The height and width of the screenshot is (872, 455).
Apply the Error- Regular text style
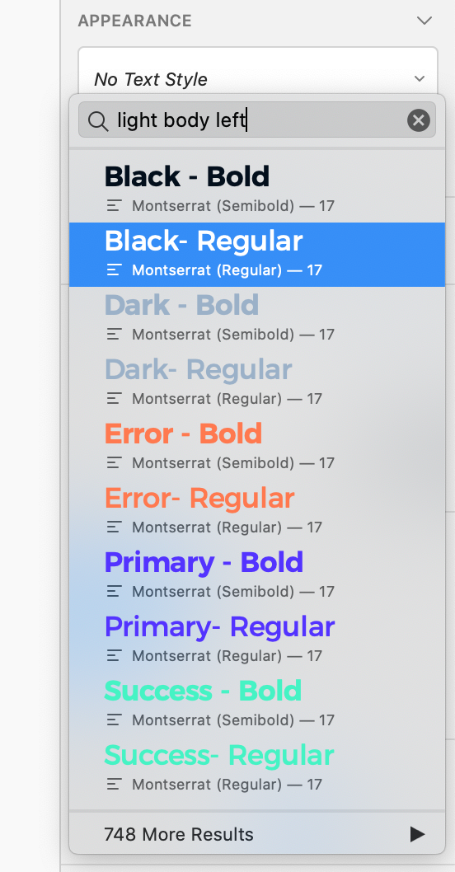tap(257, 512)
